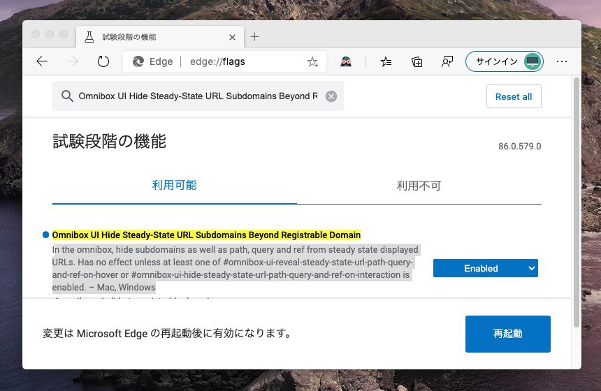Clear the flag search with the X icon
This screenshot has width=601, height=391.
(331, 96)
